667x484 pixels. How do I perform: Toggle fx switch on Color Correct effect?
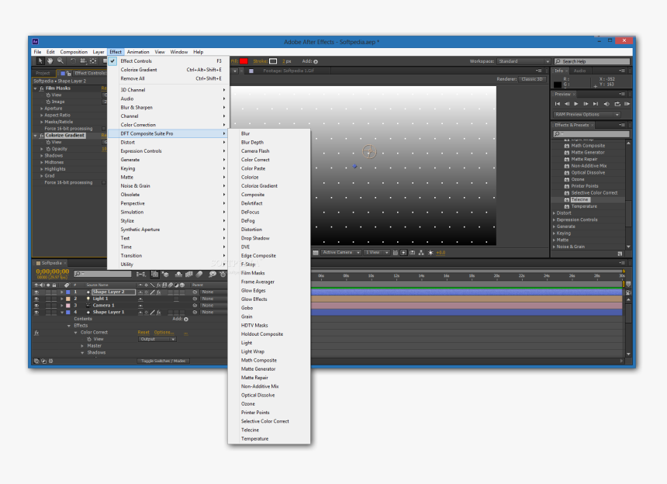pos(36,333)
